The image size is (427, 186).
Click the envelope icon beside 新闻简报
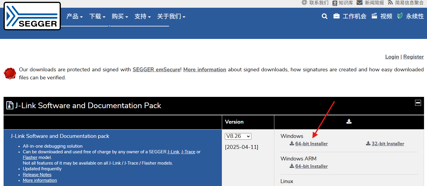click(x=360, y=3)
